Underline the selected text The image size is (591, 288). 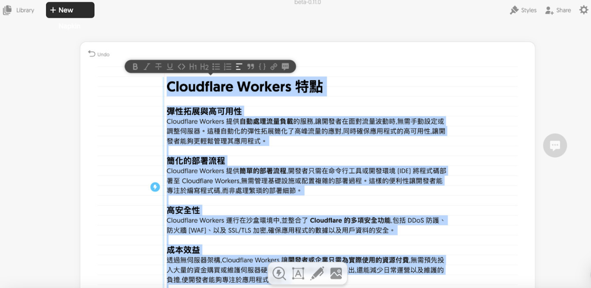(170, 66)
